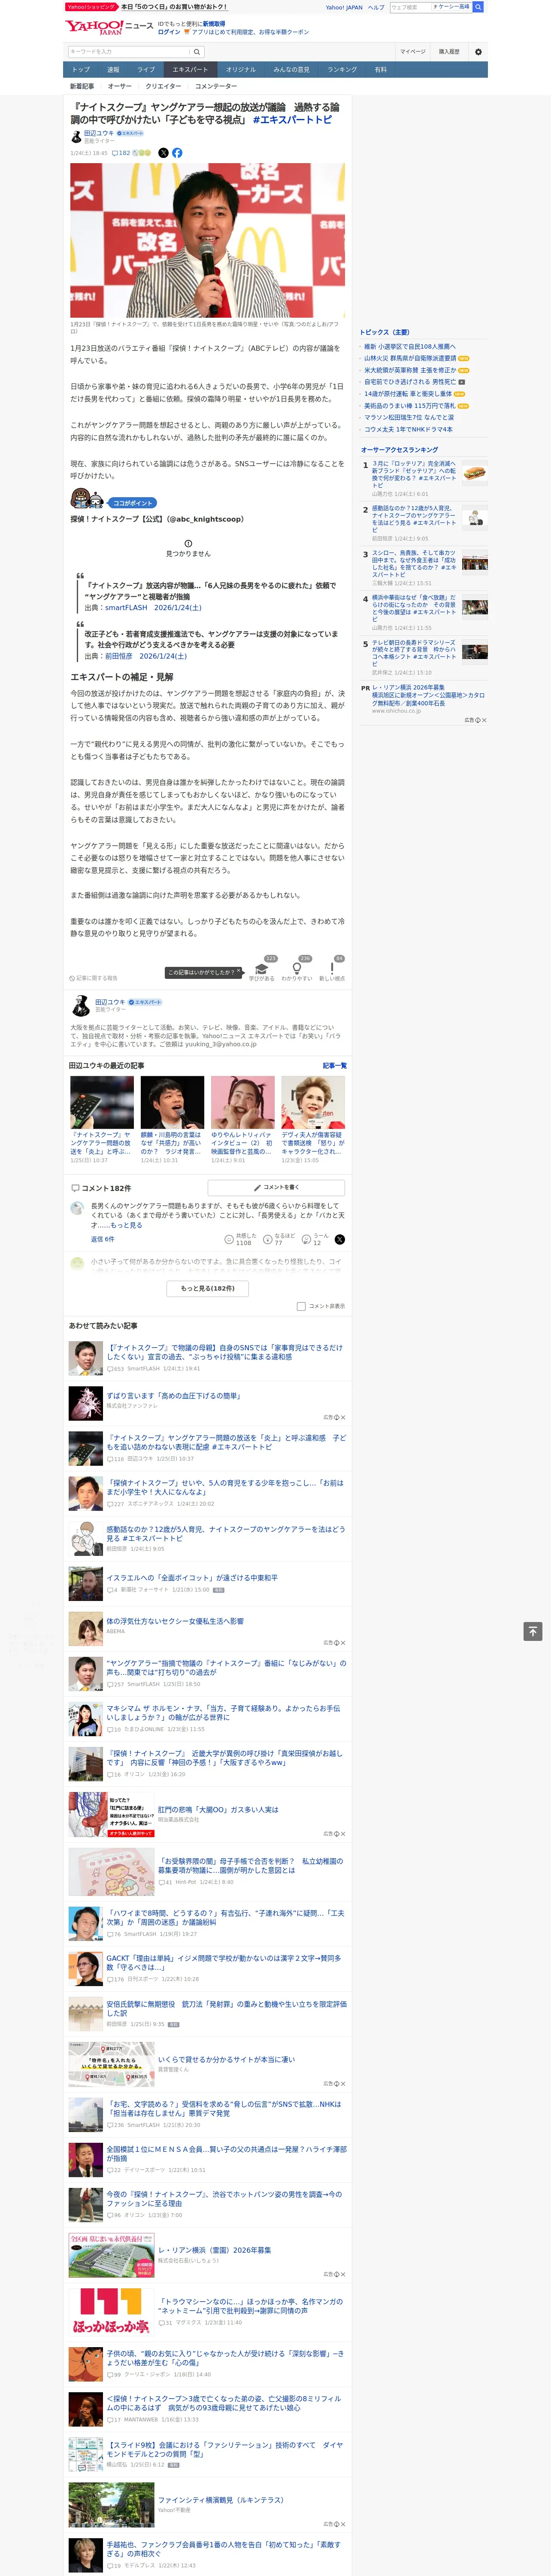Click 記事に関する報告 report link
This screenshot has width=551, height=2576.
pyautogui.click(x=94, y=978)
